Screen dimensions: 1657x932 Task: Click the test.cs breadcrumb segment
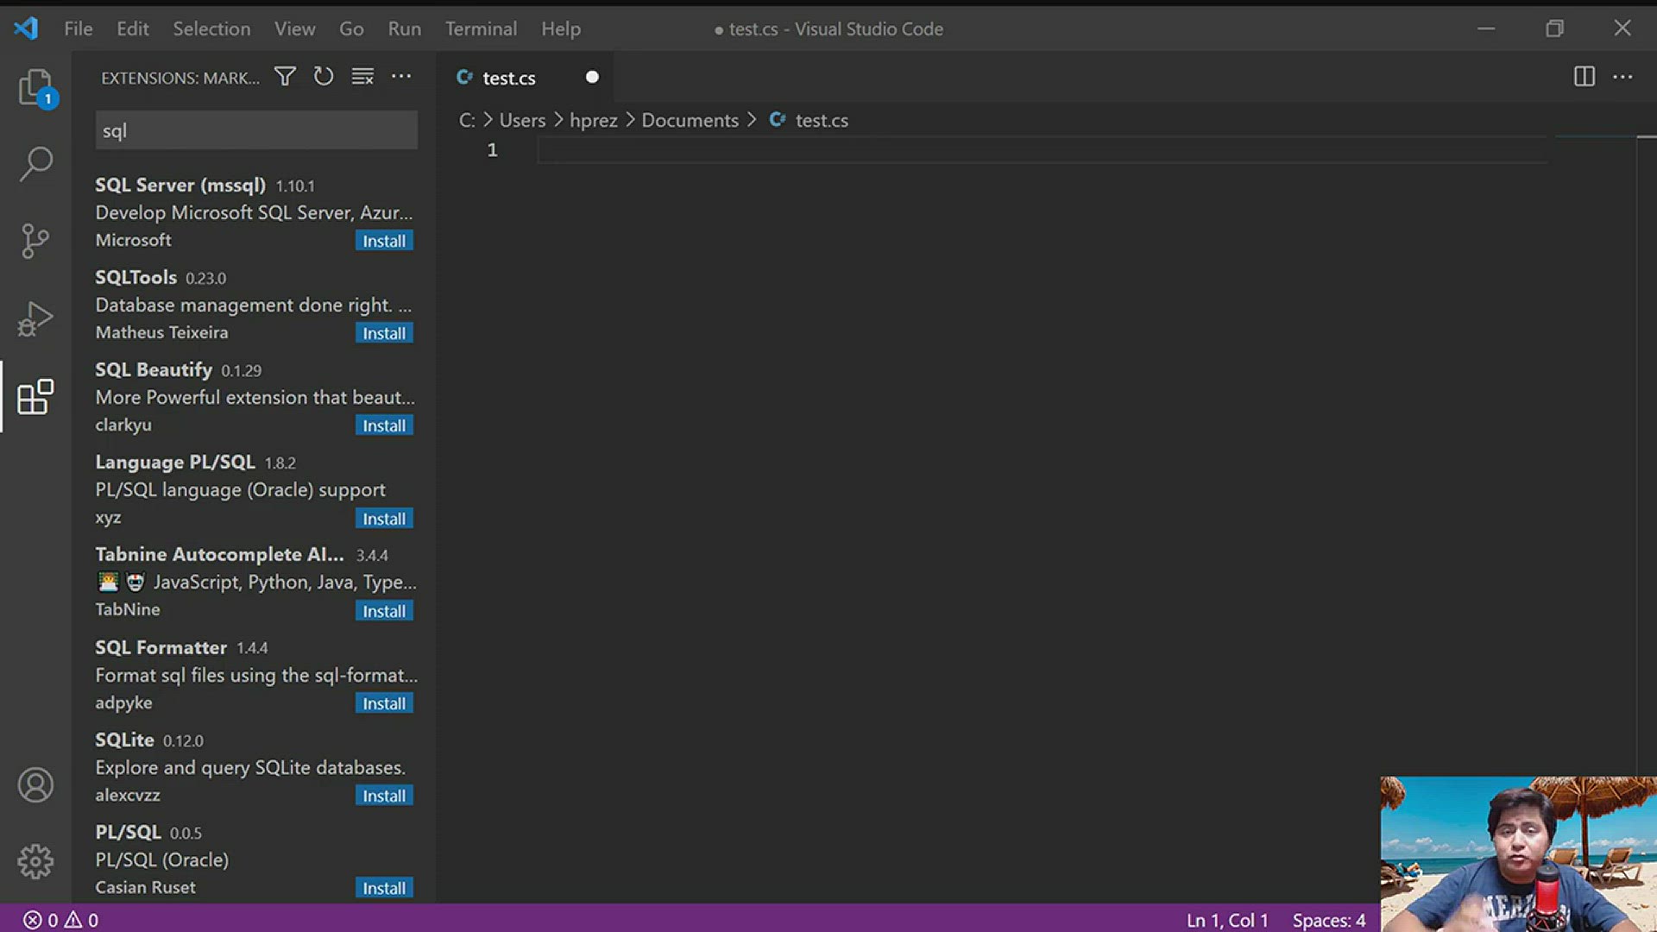click(822, 120)
